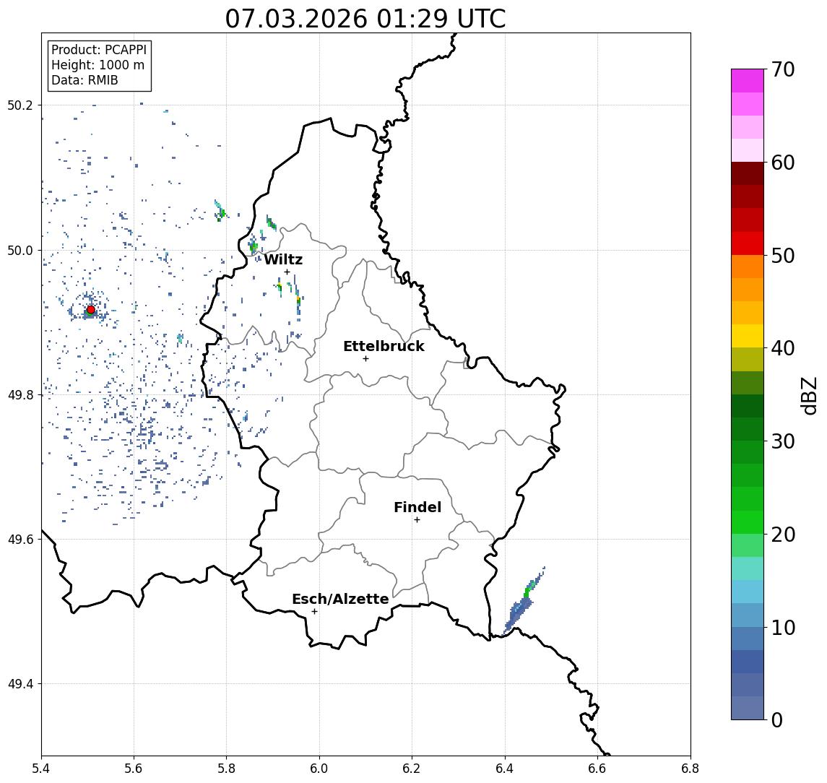Image resolution: width=827 pixels, height=783 pixels.
Task: Click the longitude tick label 6.8
Action: 690,769
